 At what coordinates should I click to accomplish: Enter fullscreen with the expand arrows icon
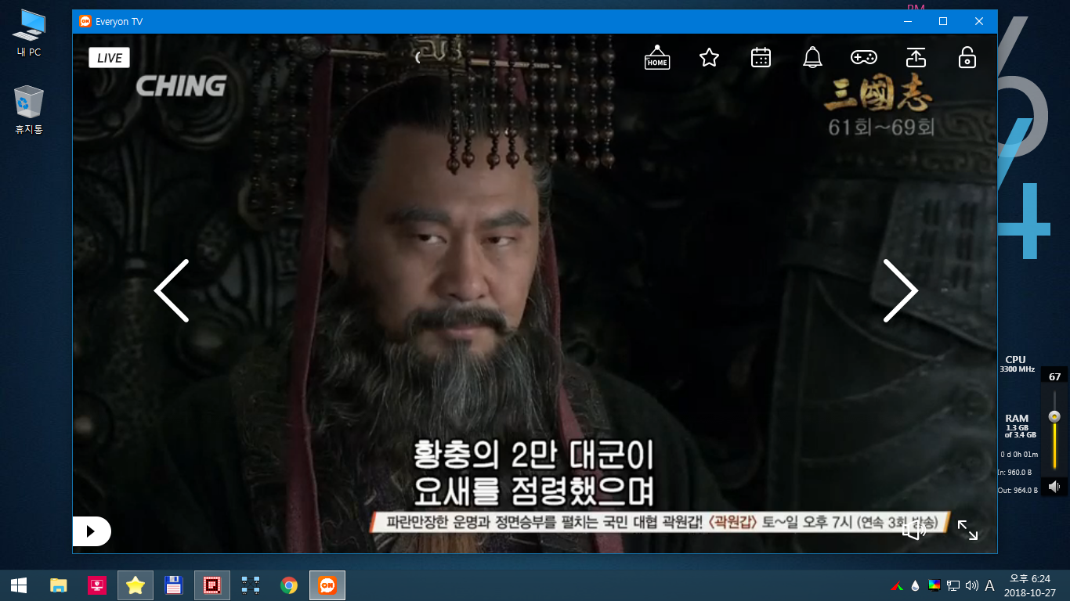point(967,531)
